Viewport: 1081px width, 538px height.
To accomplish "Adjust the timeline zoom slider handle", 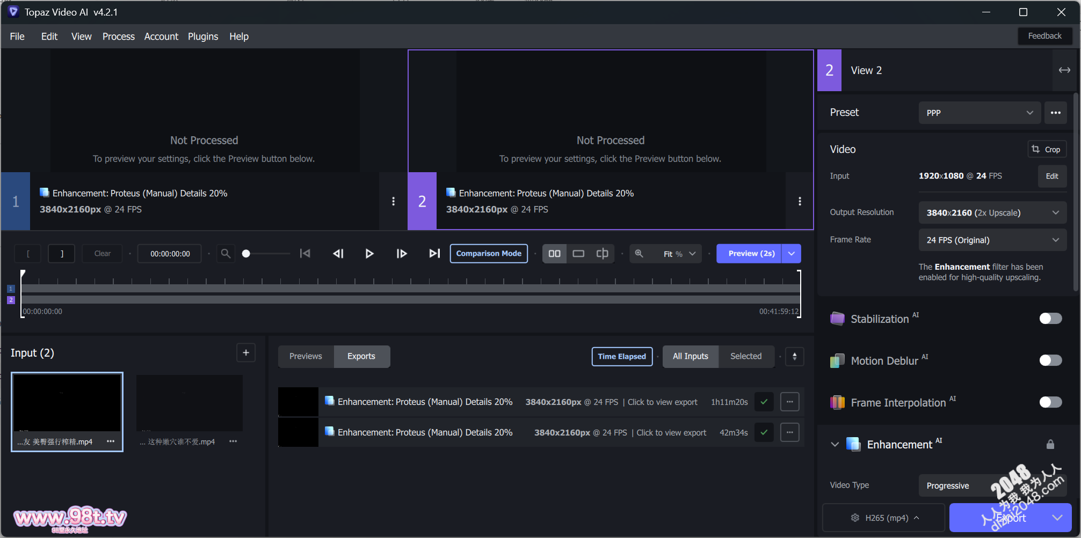I will click(246, 254).
